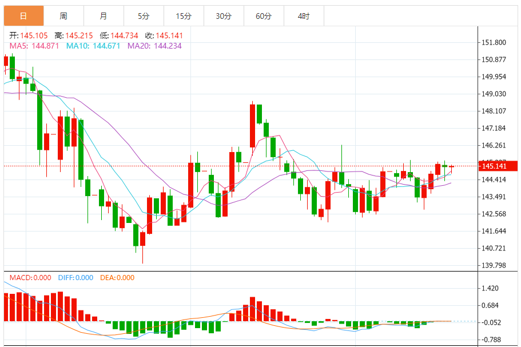Click the 1.420 MACD axis label
521x347 pixels.
(x=490, y=288)
